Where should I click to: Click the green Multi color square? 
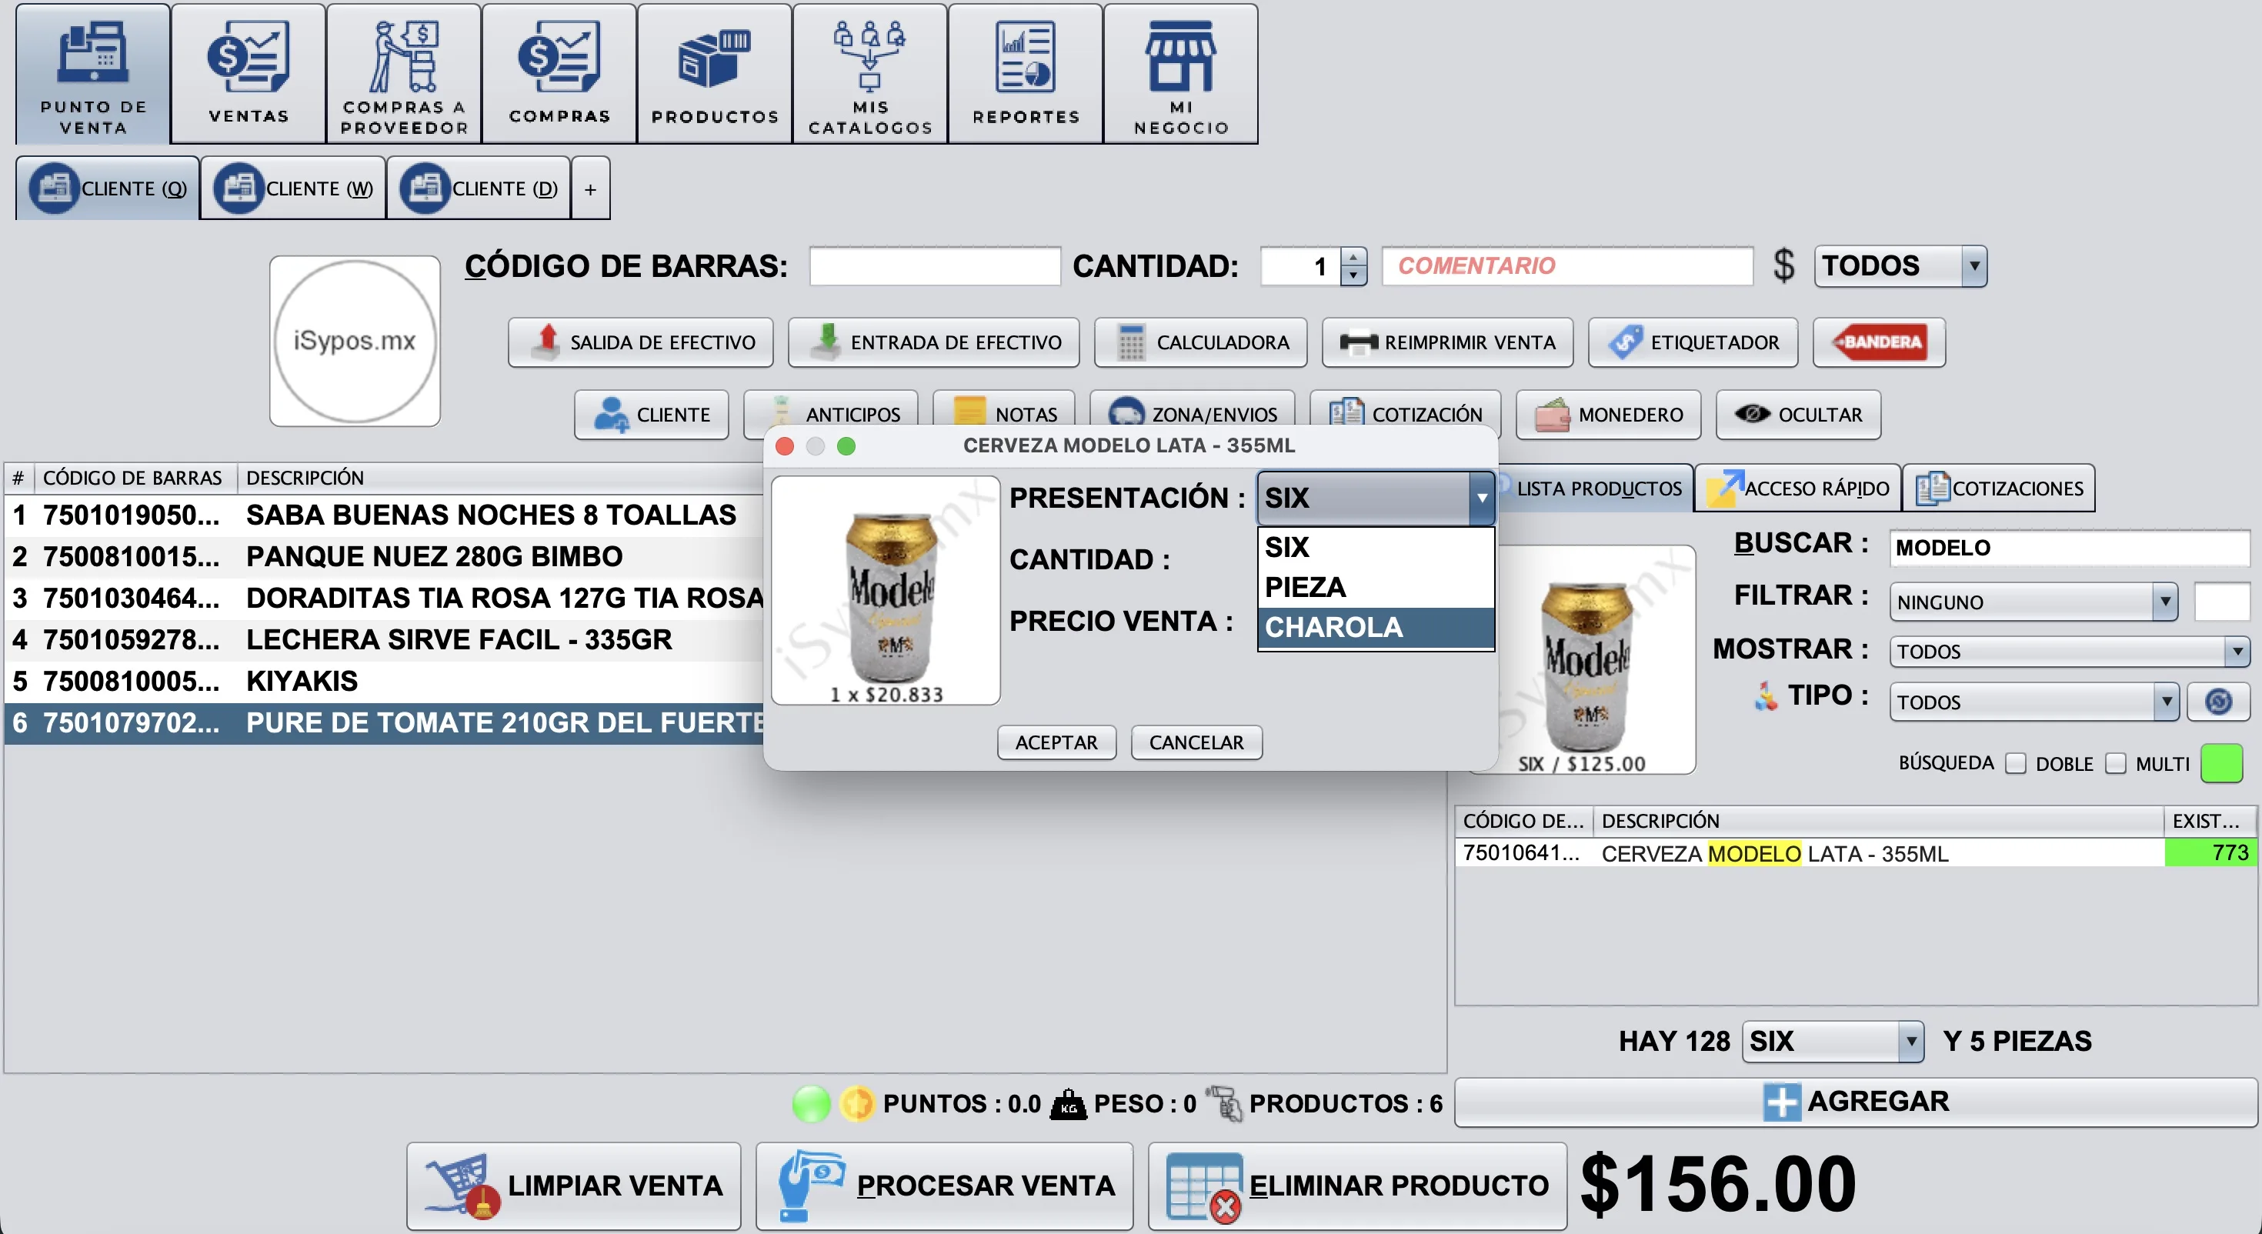pos(2222,763)
